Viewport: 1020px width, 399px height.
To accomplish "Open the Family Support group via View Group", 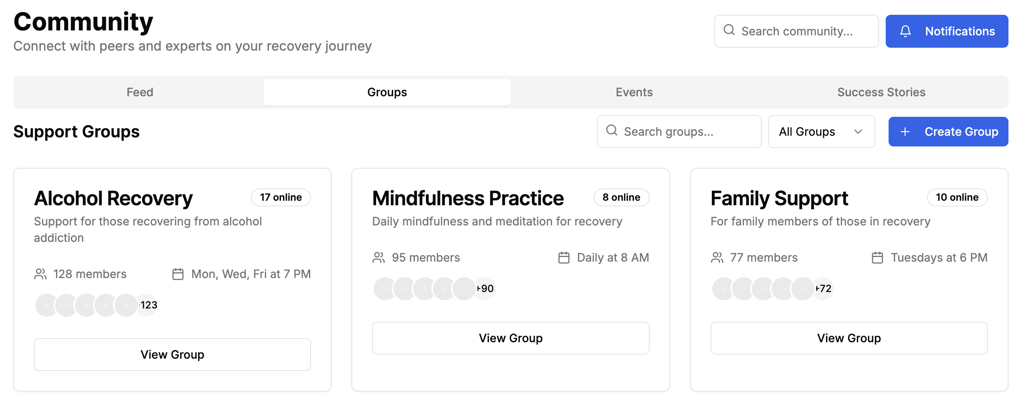I will (x=849, y=338).
